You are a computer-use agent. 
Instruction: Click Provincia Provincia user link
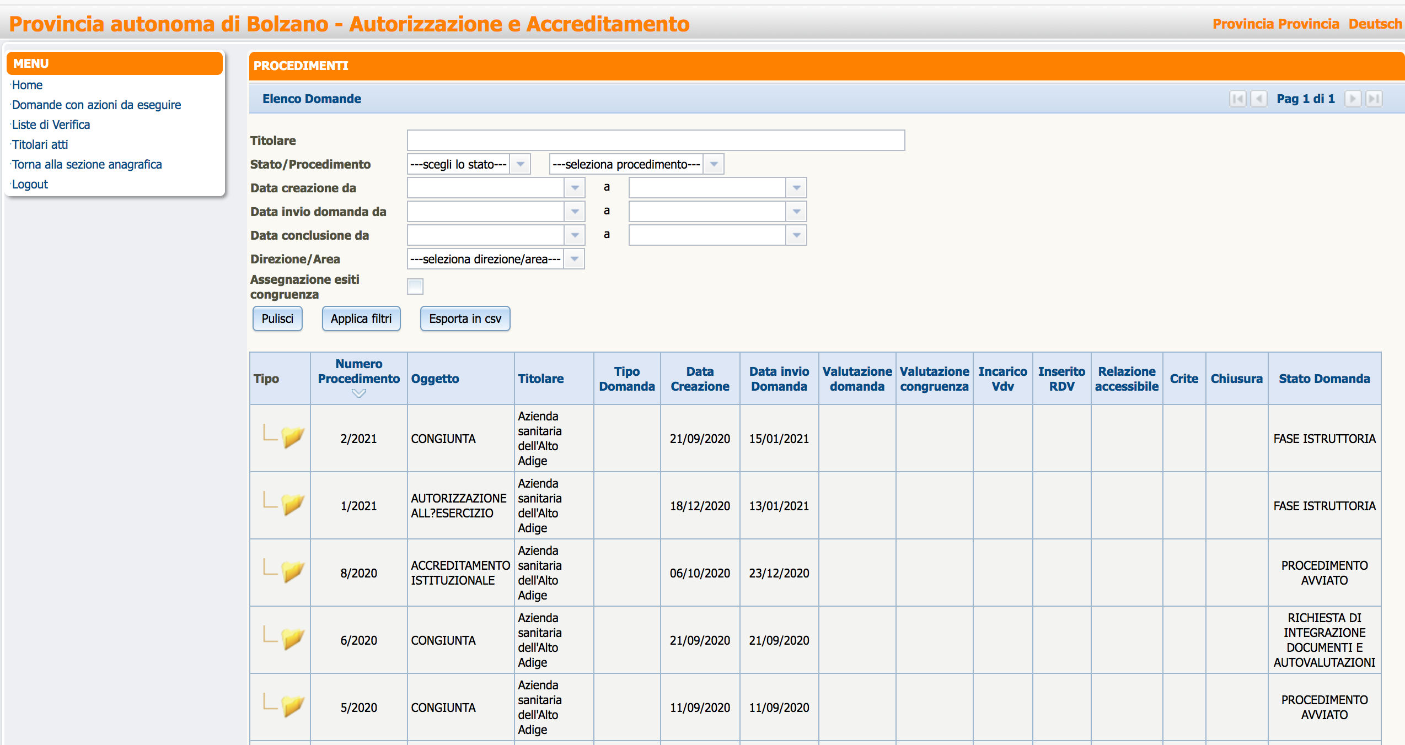(x=1275, y=24)
